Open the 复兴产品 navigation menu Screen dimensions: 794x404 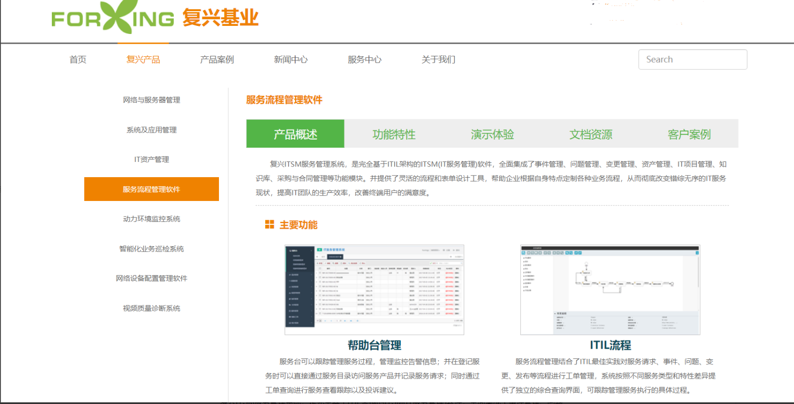coord(143,59)
